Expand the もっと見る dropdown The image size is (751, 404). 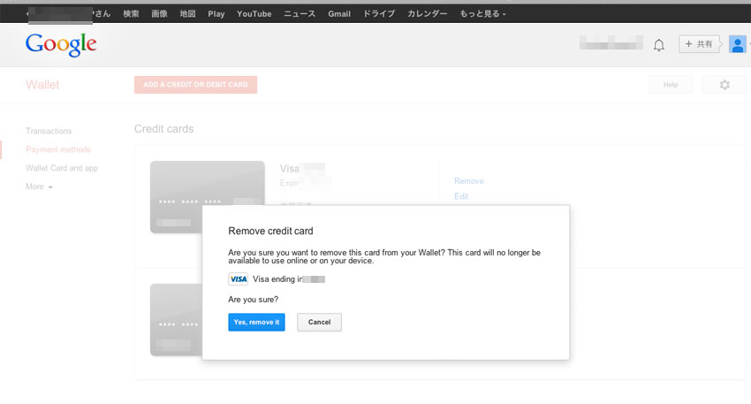482,14
